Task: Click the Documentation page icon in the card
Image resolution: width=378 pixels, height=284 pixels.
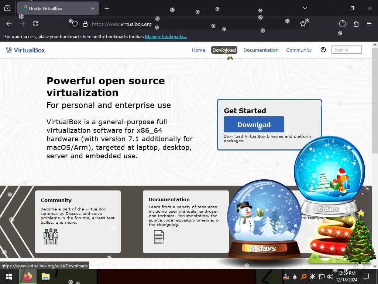Action: [x=159, y=237]
